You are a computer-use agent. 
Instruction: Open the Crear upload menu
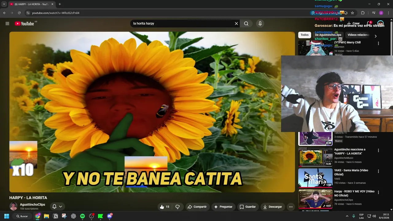tap(353, 23)
